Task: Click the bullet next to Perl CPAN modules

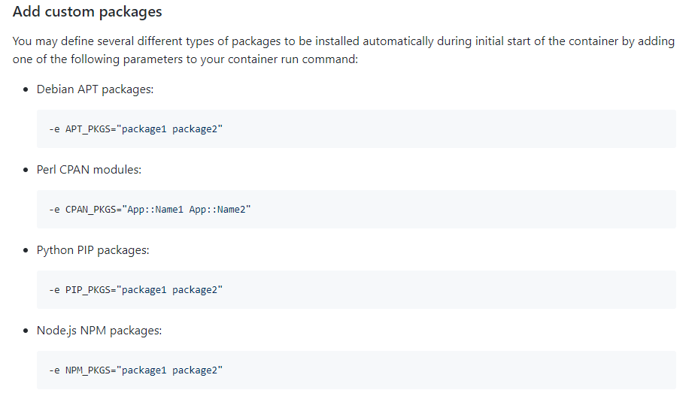Action: (x=26, y=170)
